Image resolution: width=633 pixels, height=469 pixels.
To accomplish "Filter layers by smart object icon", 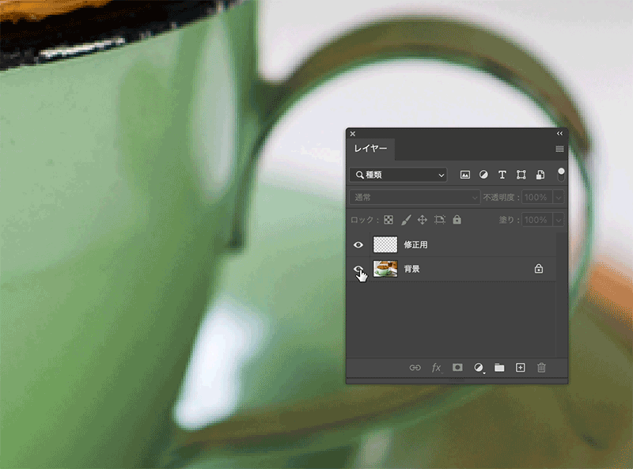I will tap(540, 175).
